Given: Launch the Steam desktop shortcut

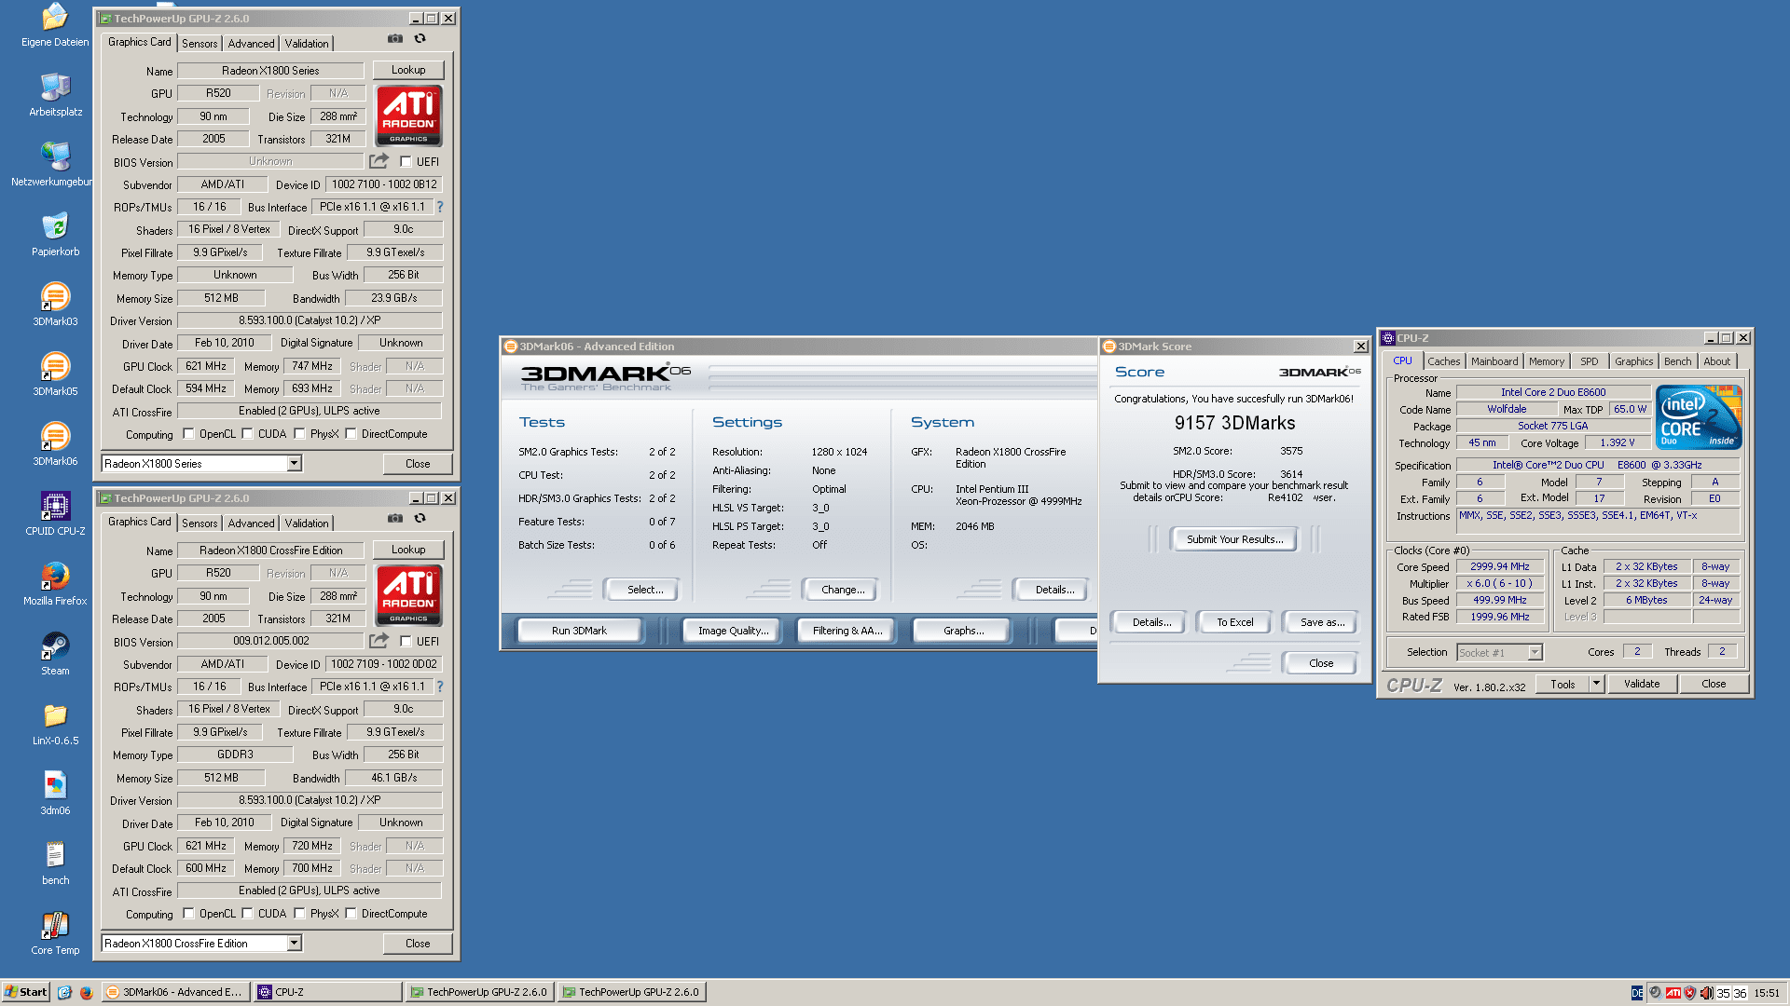Looking at the screenshot, I should tap(55, 647).
